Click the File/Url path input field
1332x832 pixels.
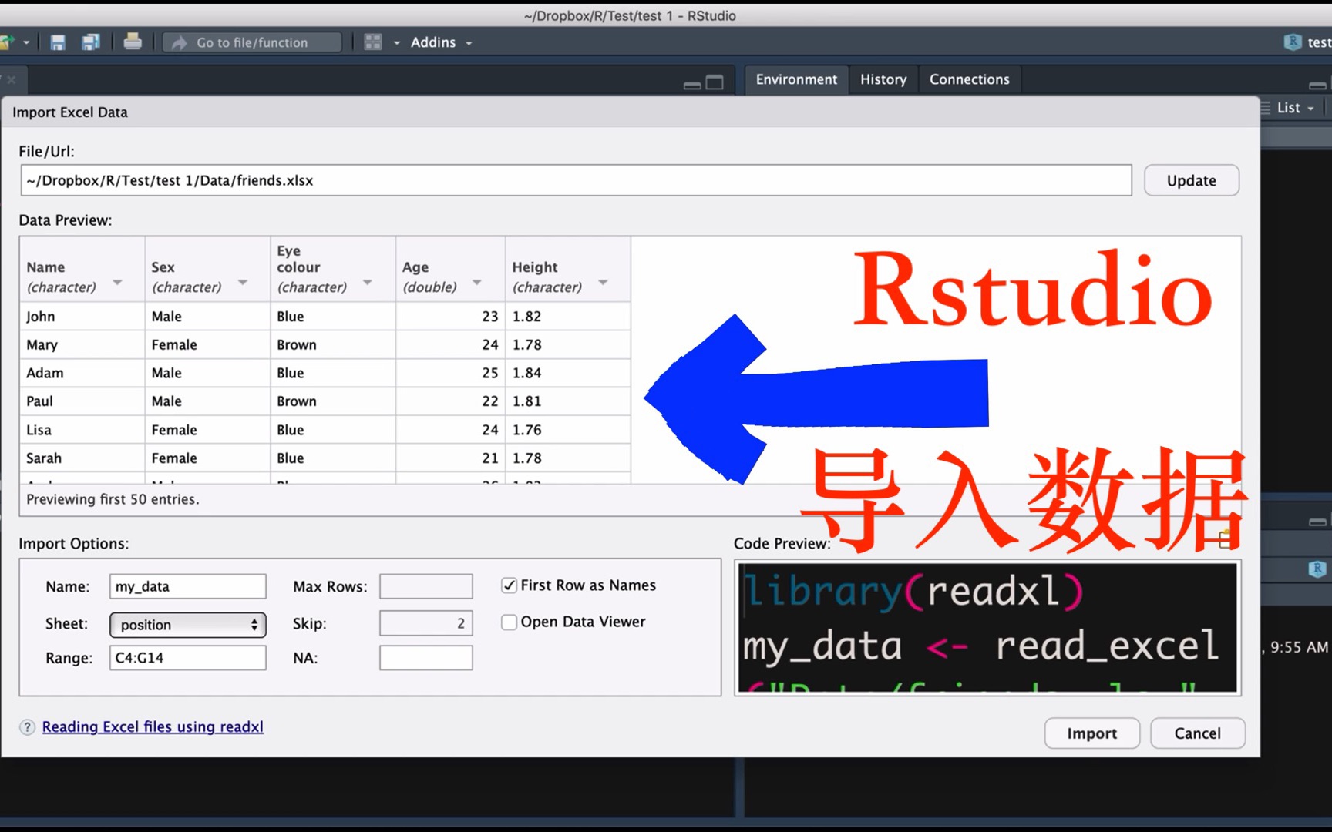pyautogui.click(x=576, y=180)
